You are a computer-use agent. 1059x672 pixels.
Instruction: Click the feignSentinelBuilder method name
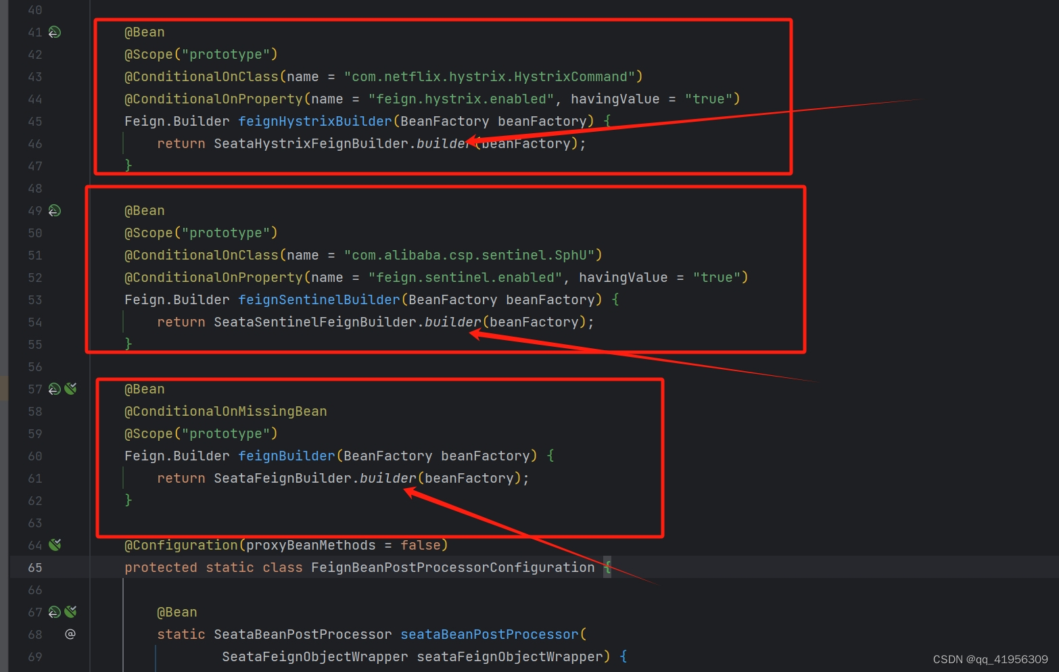point(319,299)
